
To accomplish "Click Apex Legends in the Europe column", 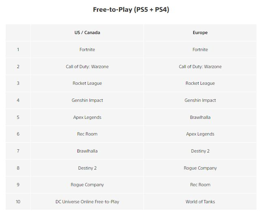I will 200,134.
